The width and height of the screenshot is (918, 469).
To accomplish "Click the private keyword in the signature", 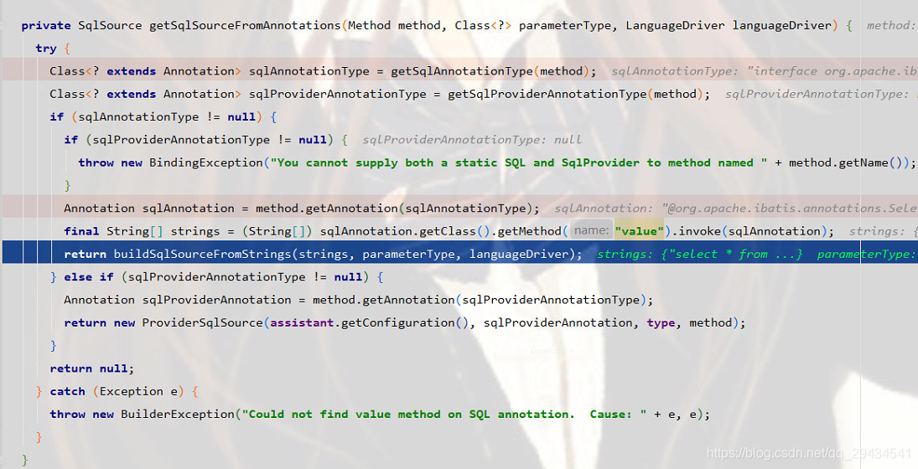I will tap(45, 25).
